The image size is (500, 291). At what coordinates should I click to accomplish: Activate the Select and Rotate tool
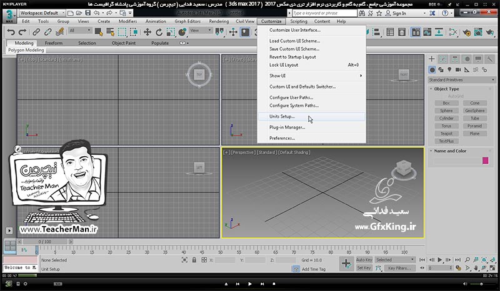point(159,32)
